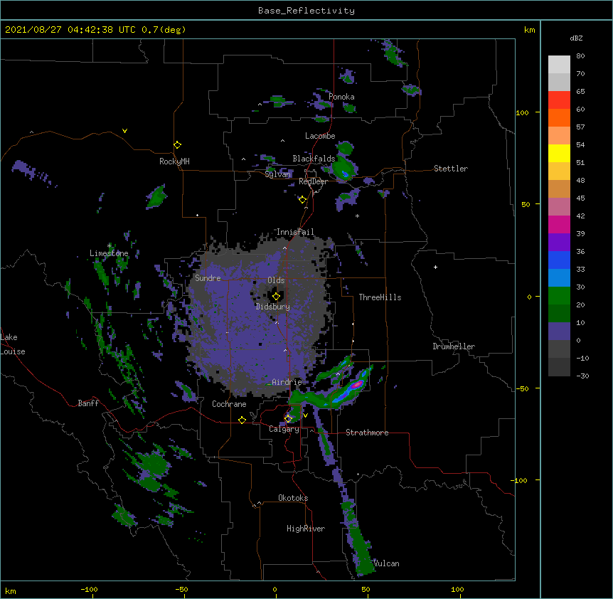Click the yellow V marker east of Calgary

pos(305,415)
